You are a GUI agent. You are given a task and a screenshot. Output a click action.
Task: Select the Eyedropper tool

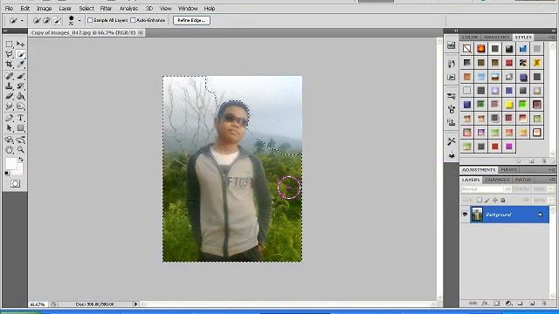21,65
